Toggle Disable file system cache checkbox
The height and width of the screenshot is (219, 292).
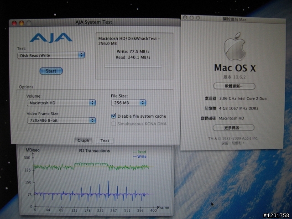tap(114, 116)
